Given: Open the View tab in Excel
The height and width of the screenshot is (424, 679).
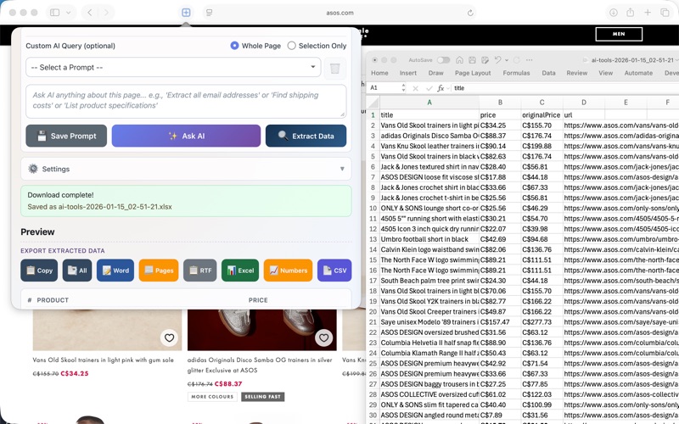Looking at the screenshot, I should click(x=605, y=73).
